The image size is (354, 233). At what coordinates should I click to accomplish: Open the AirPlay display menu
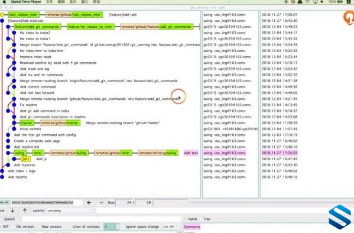click(x=315, y=2)
